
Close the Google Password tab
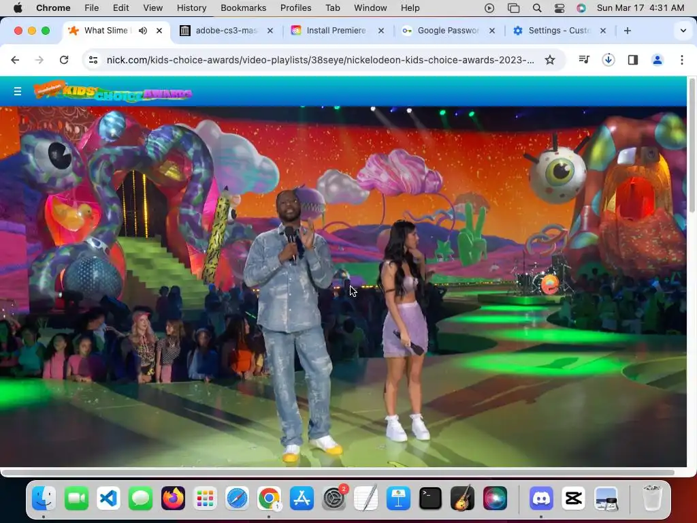coord(492,31)
